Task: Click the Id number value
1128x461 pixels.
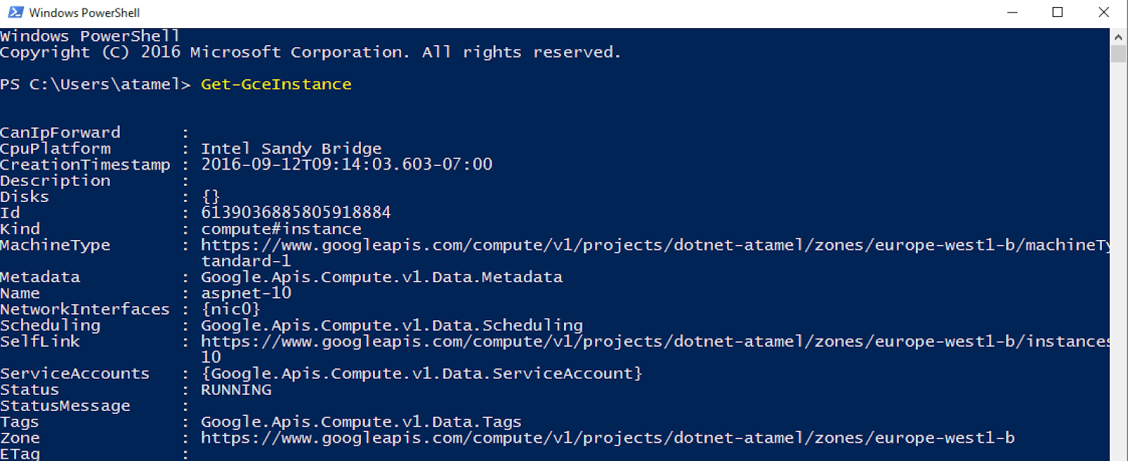Action: (x=296, y=212)
